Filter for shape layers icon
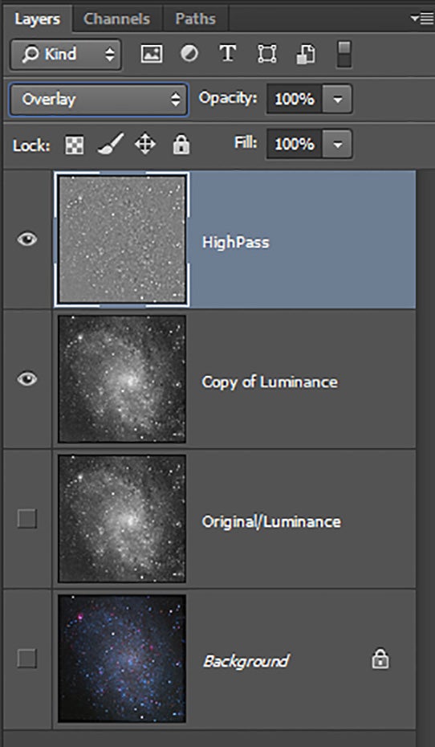The width and height of the screenshot is (435, 747). (x=267, y=54)
